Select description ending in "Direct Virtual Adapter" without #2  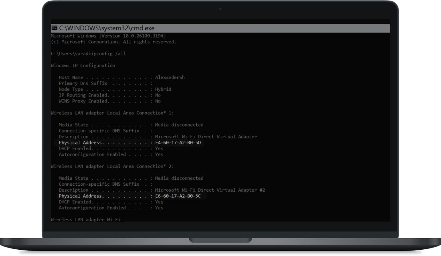coord(206,137)
